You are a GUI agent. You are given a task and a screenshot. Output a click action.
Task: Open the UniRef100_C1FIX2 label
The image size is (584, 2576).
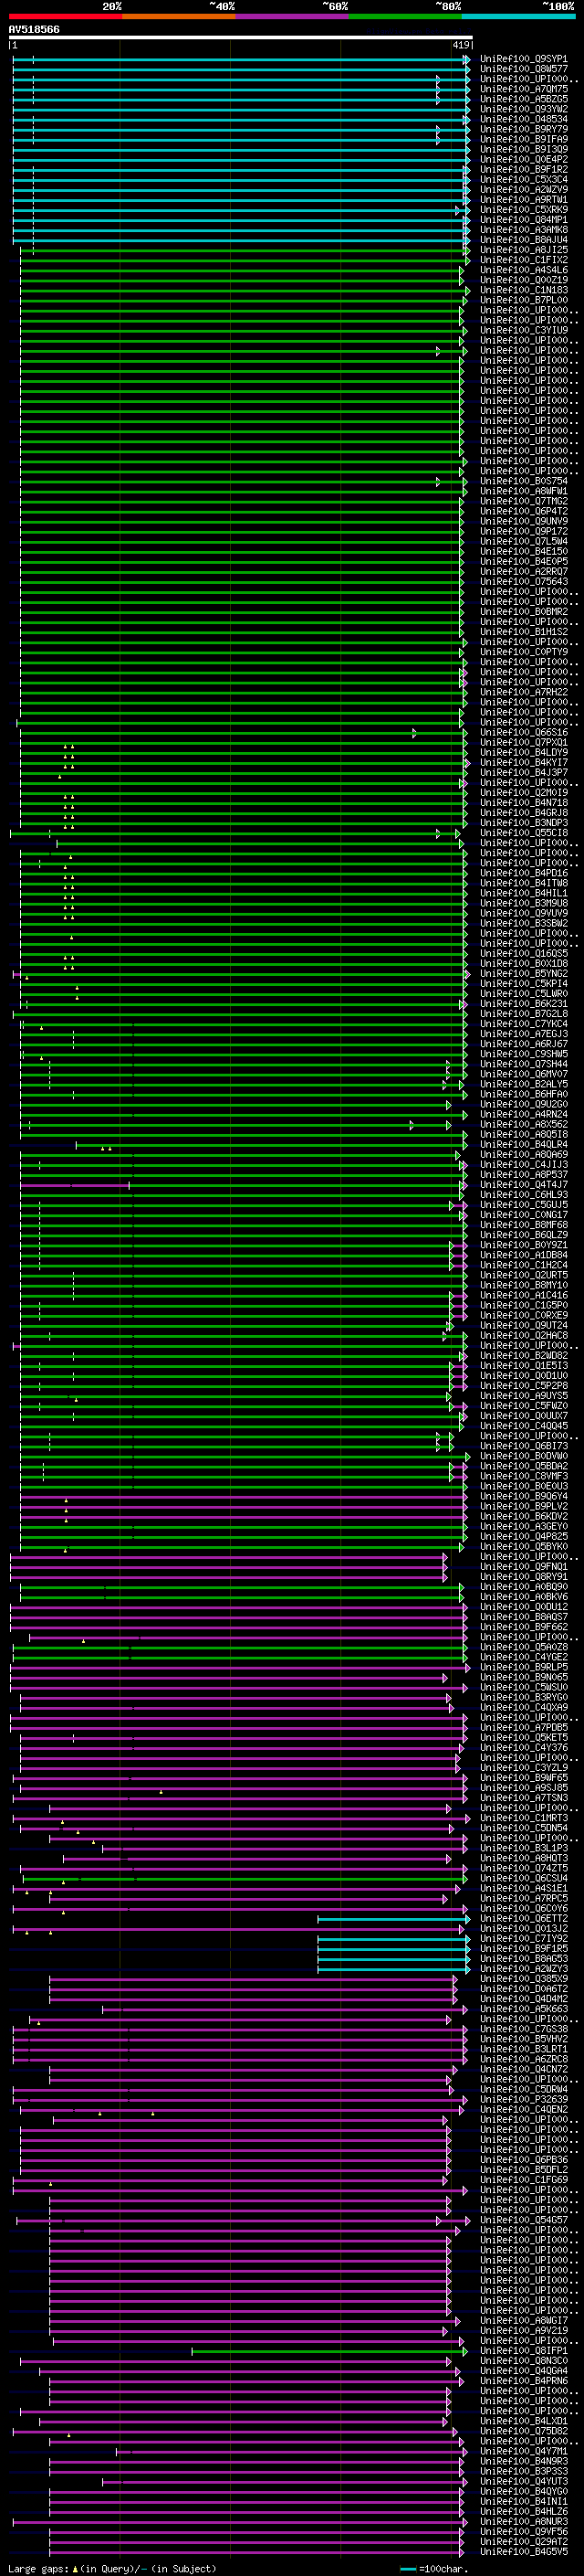523,260
